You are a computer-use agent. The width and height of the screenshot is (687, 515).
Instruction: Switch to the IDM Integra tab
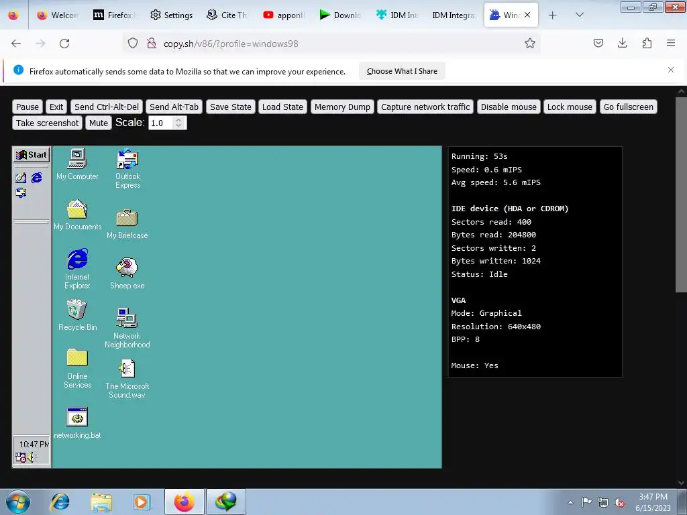click(x=454, y=15)
